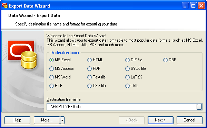Open file browse dialog with ellipsis button
Image resolution: width=207 pixels, height=128 pixels.
pyautogui.click(x=199, y=107)
